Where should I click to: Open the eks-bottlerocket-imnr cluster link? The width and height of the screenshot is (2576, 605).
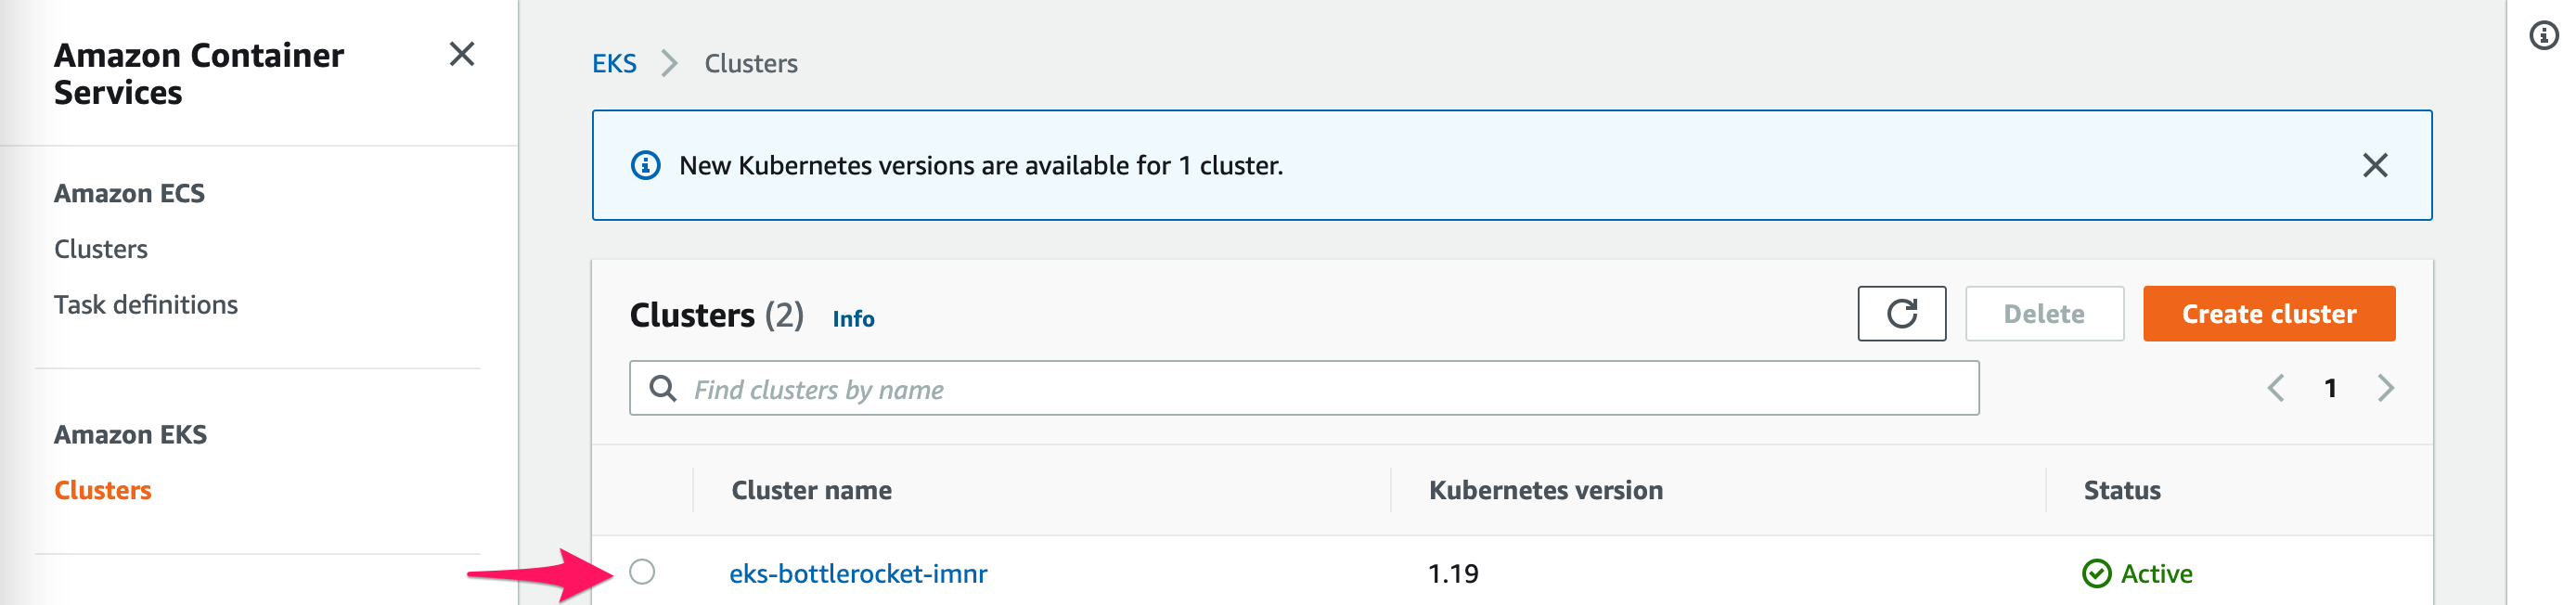858,573
